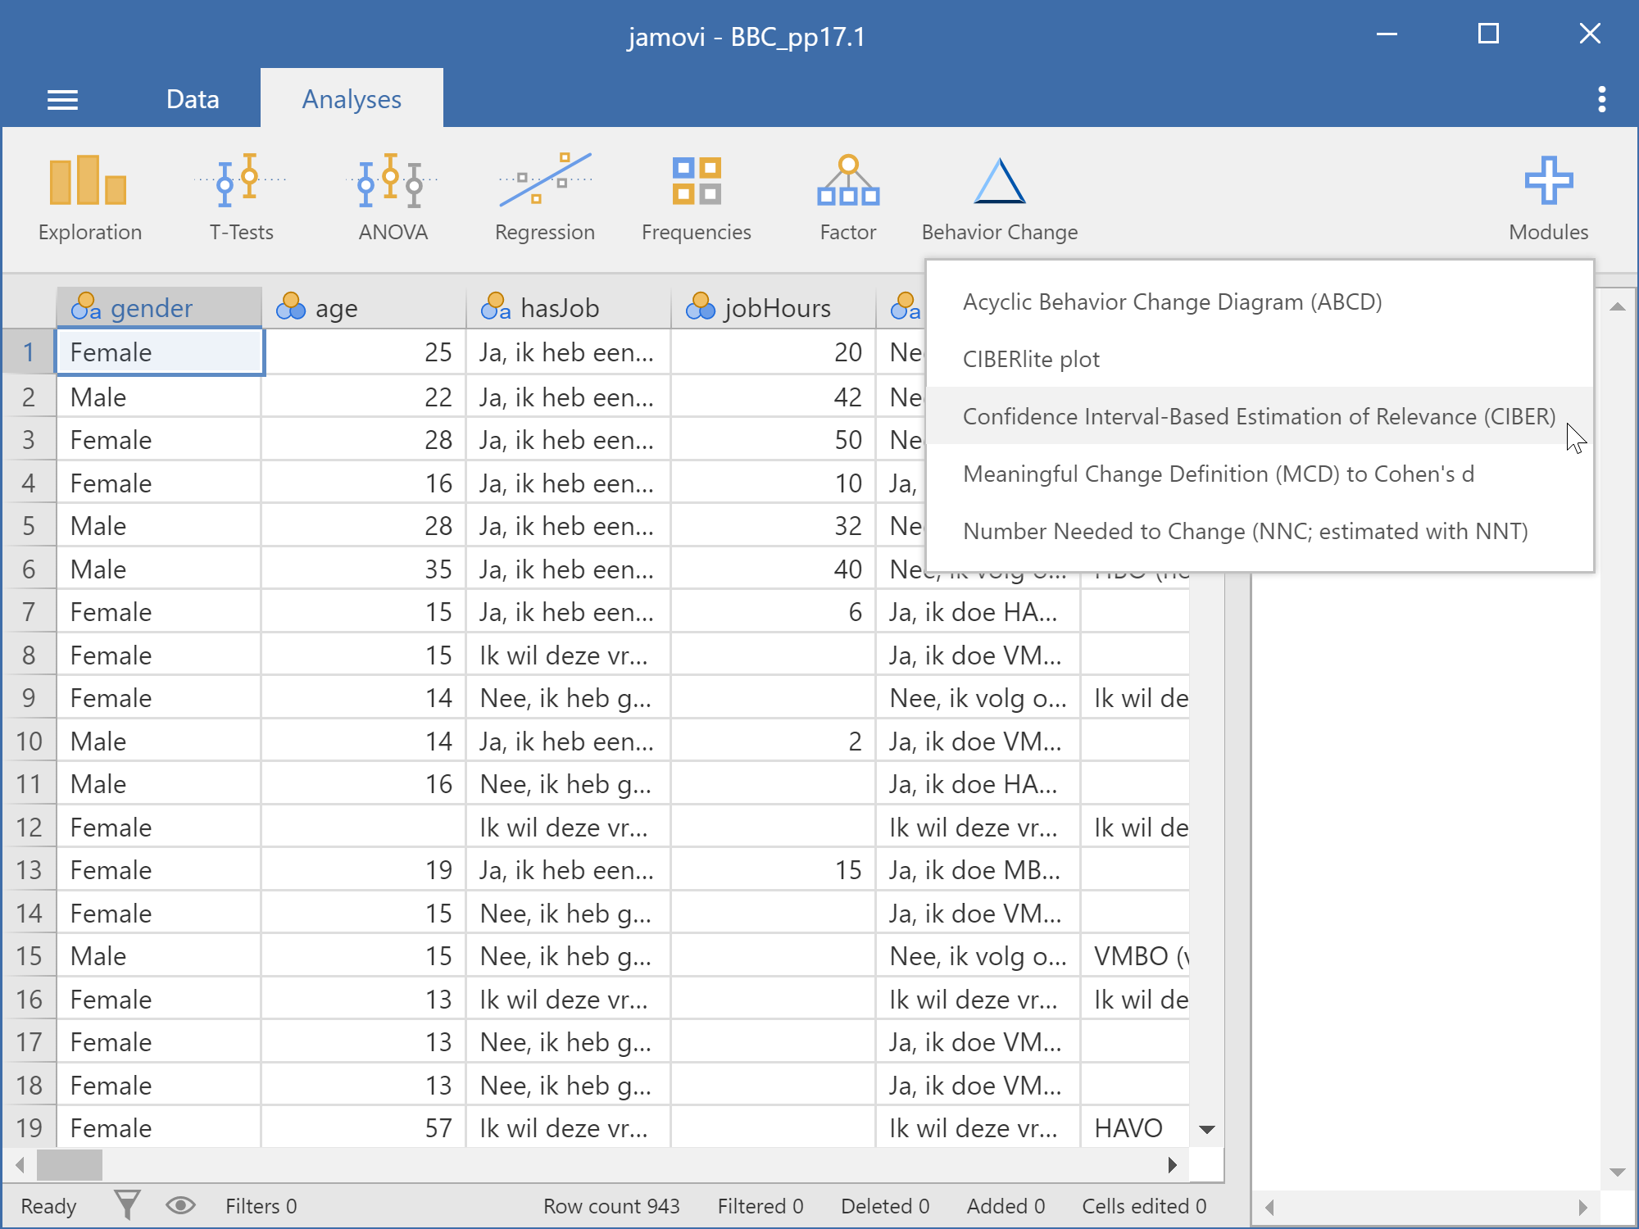Select the Female cell in row 1
The width and height of the screenshot is (1639, 1229).
[159, 352]
